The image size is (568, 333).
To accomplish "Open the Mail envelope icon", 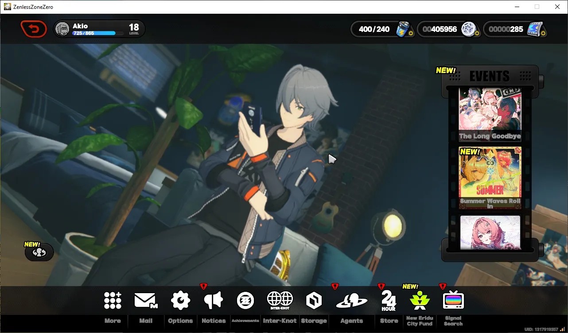I will coord(146,301).
